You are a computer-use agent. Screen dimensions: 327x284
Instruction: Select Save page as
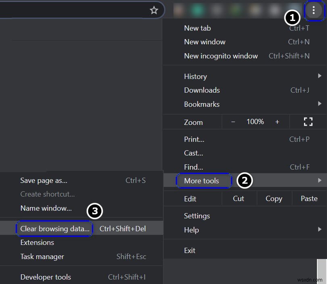[44, 180]
